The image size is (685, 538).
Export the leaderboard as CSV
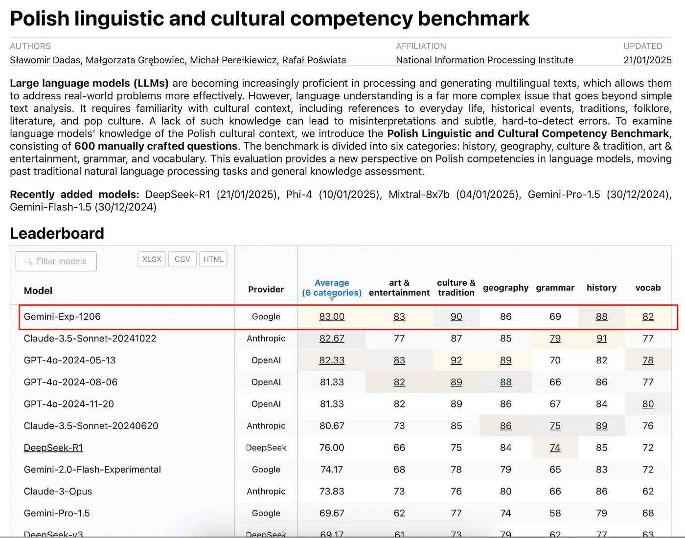[x=182, y=259]
